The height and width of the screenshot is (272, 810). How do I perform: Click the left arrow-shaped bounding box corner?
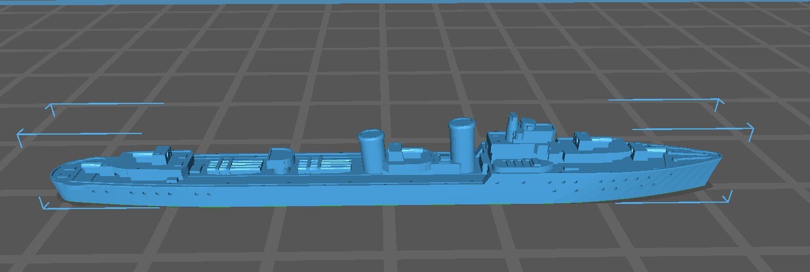(20, 136)
